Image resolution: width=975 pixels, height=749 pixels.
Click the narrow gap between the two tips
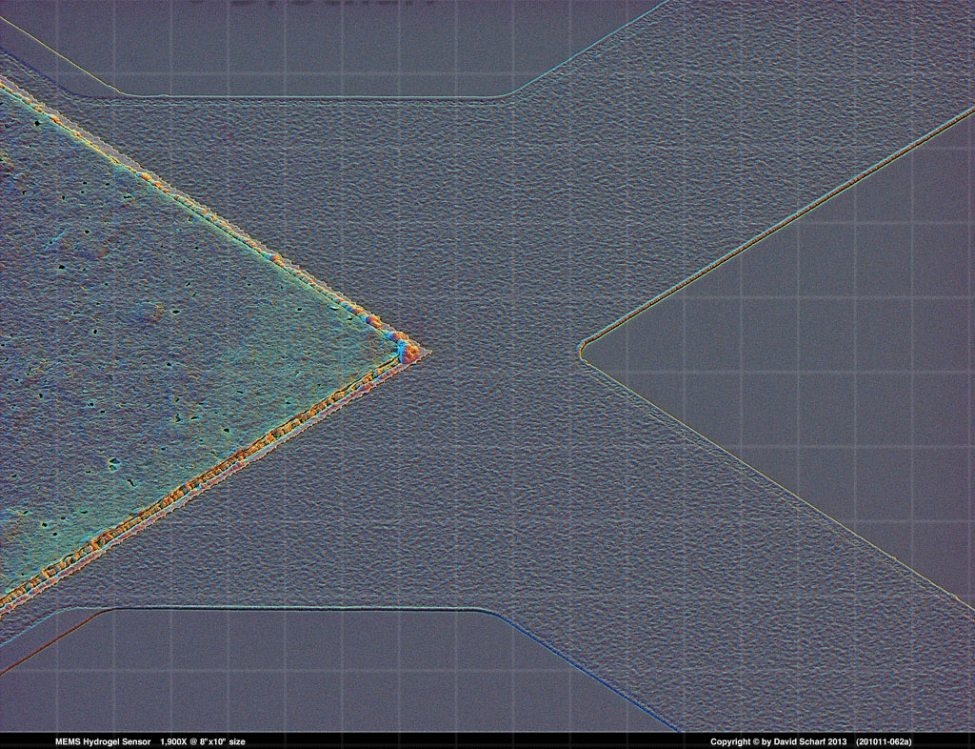[500, 352]
